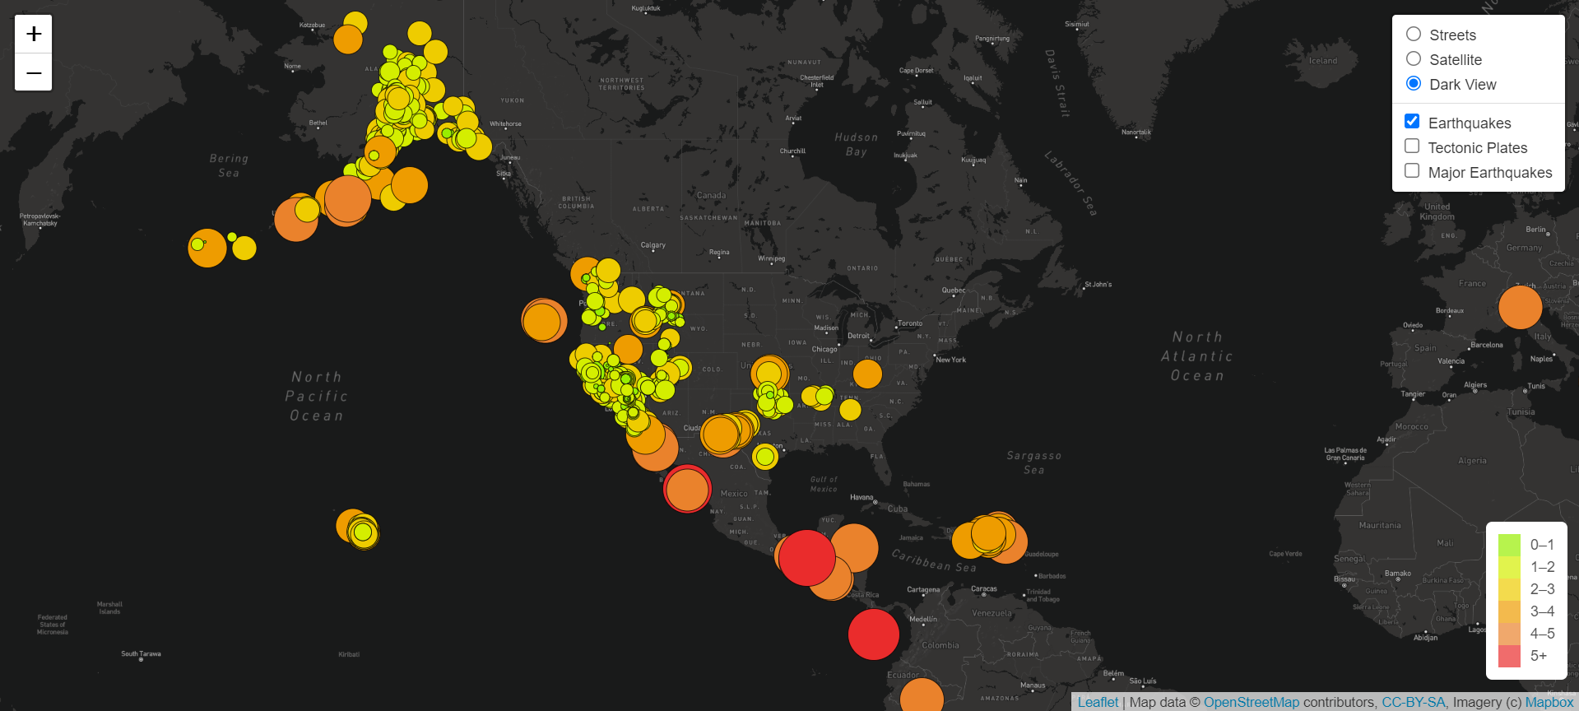
Task: Open the OpenStreetMap attribution link
Action: pyautogui.click(x=1252, y=702)
